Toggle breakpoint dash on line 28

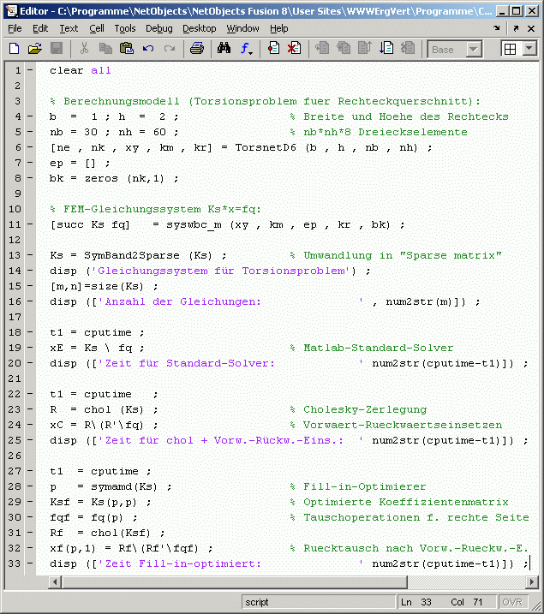point(30,486)
